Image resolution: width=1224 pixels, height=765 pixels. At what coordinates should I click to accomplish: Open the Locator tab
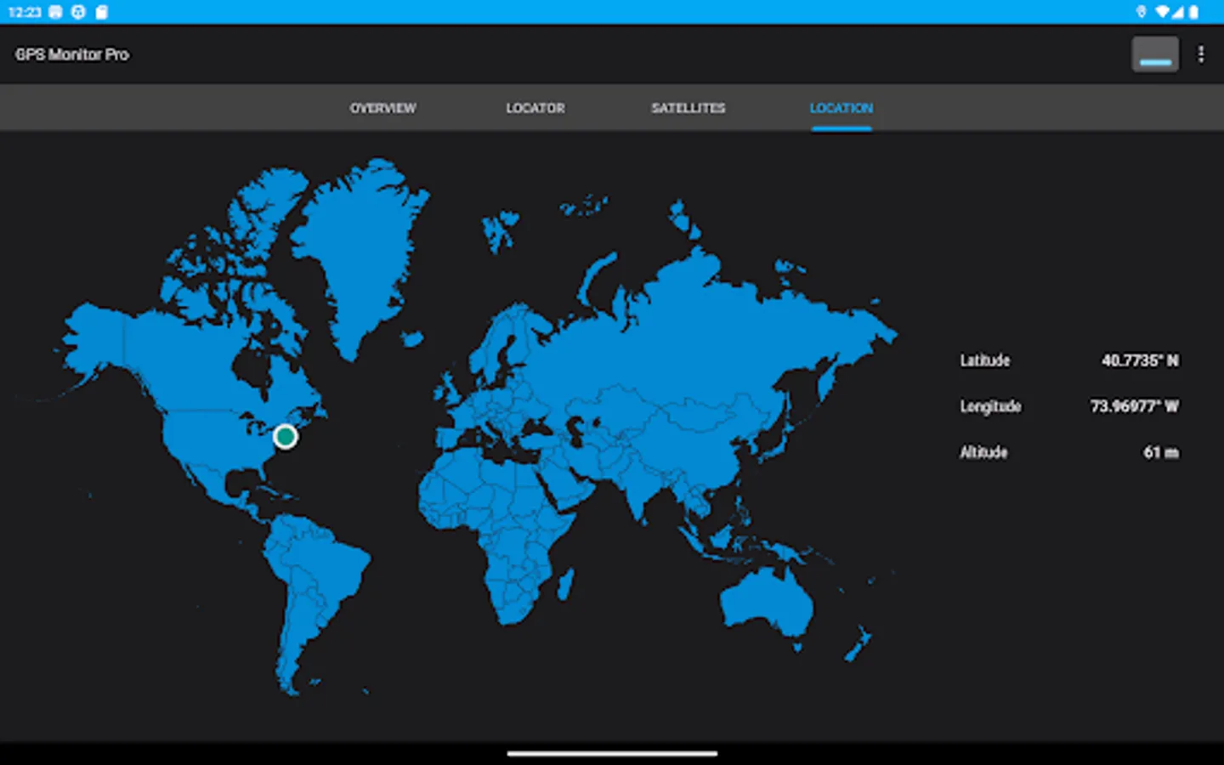tap(535, 108)
